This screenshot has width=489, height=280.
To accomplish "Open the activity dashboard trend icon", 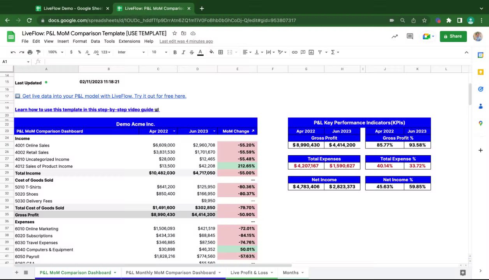I will (x=394, y=36).
